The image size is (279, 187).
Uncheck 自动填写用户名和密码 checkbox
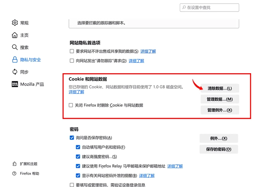point(78,147)
